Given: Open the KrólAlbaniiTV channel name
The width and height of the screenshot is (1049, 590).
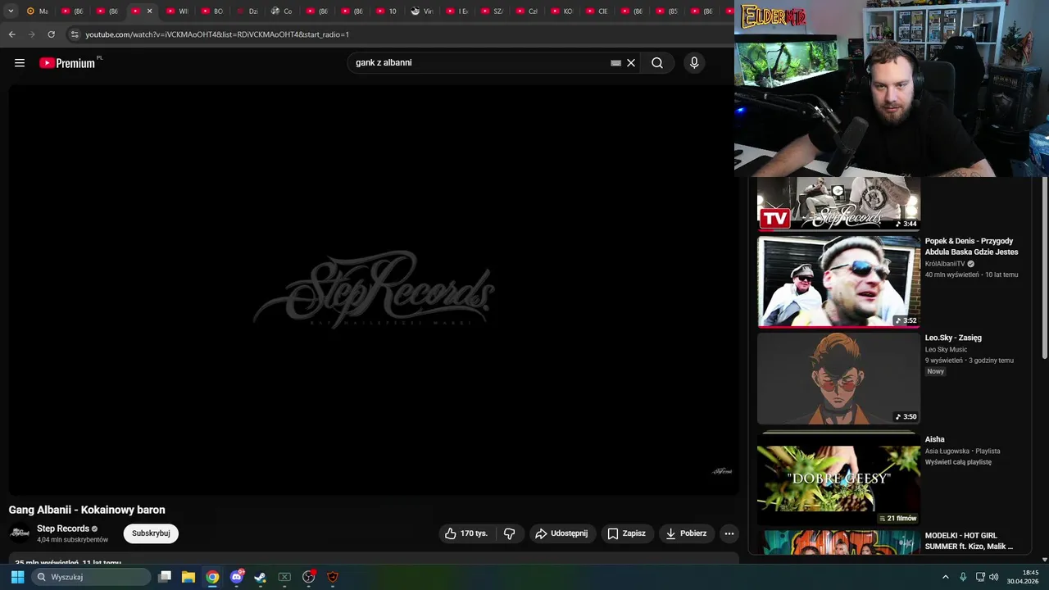Looking at the screenshot, I should 945,264.
